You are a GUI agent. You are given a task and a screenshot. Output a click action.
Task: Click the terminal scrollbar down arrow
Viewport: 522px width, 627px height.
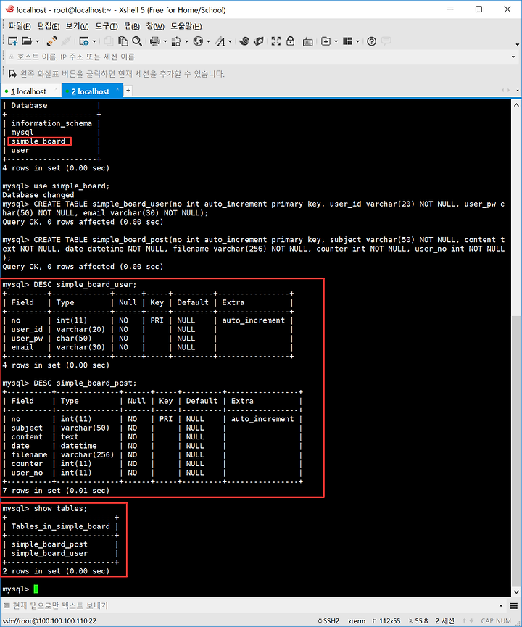point(516,591)
